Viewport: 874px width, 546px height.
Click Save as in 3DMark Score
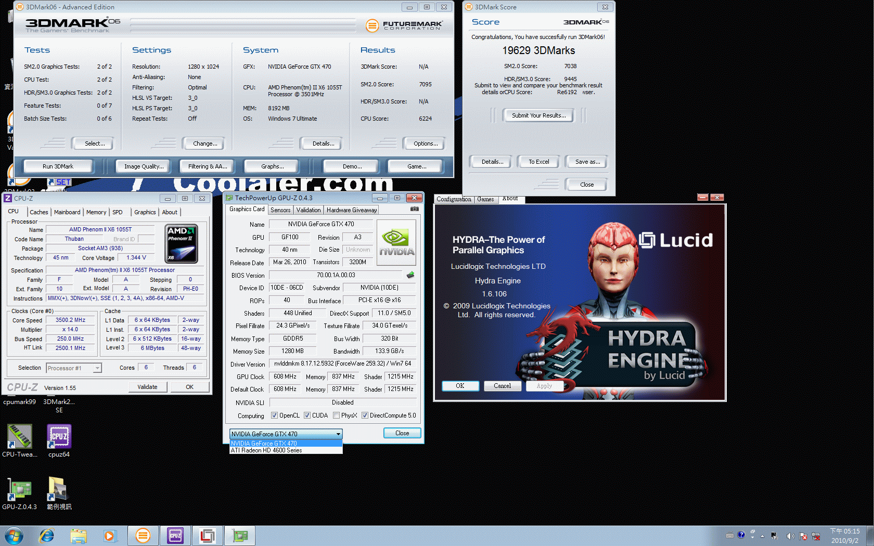pyautogui.click(x=587, y=162)
